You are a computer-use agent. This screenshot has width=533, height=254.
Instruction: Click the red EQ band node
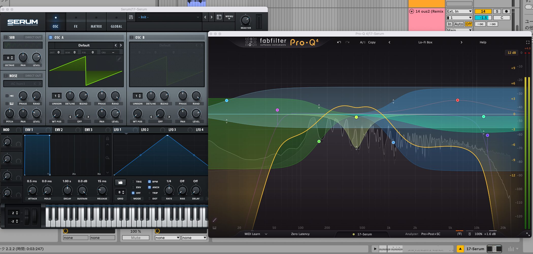pos(457,100)
